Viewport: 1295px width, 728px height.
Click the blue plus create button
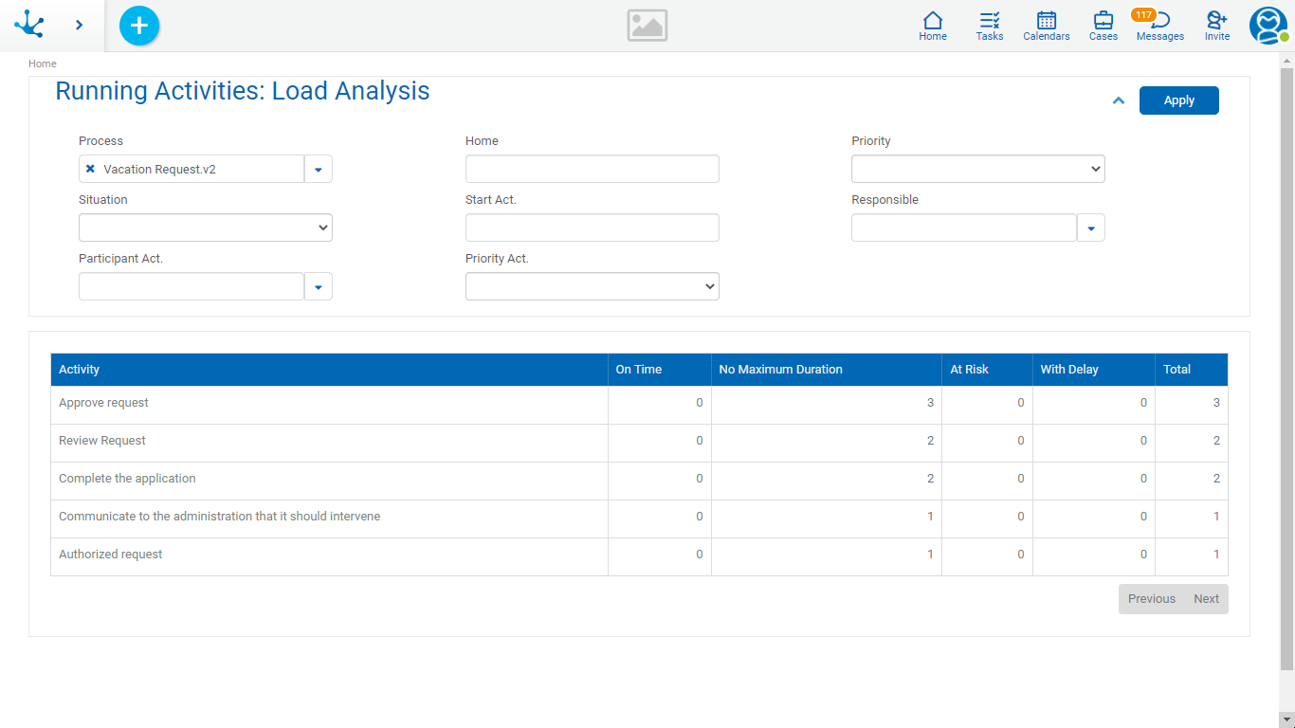pyautogui.click(x=139, y=26)
